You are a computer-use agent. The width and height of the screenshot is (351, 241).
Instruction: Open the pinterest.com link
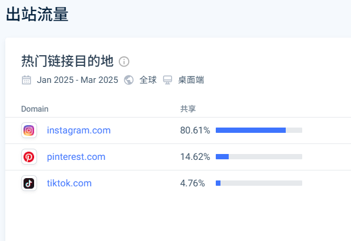[76, 156]
